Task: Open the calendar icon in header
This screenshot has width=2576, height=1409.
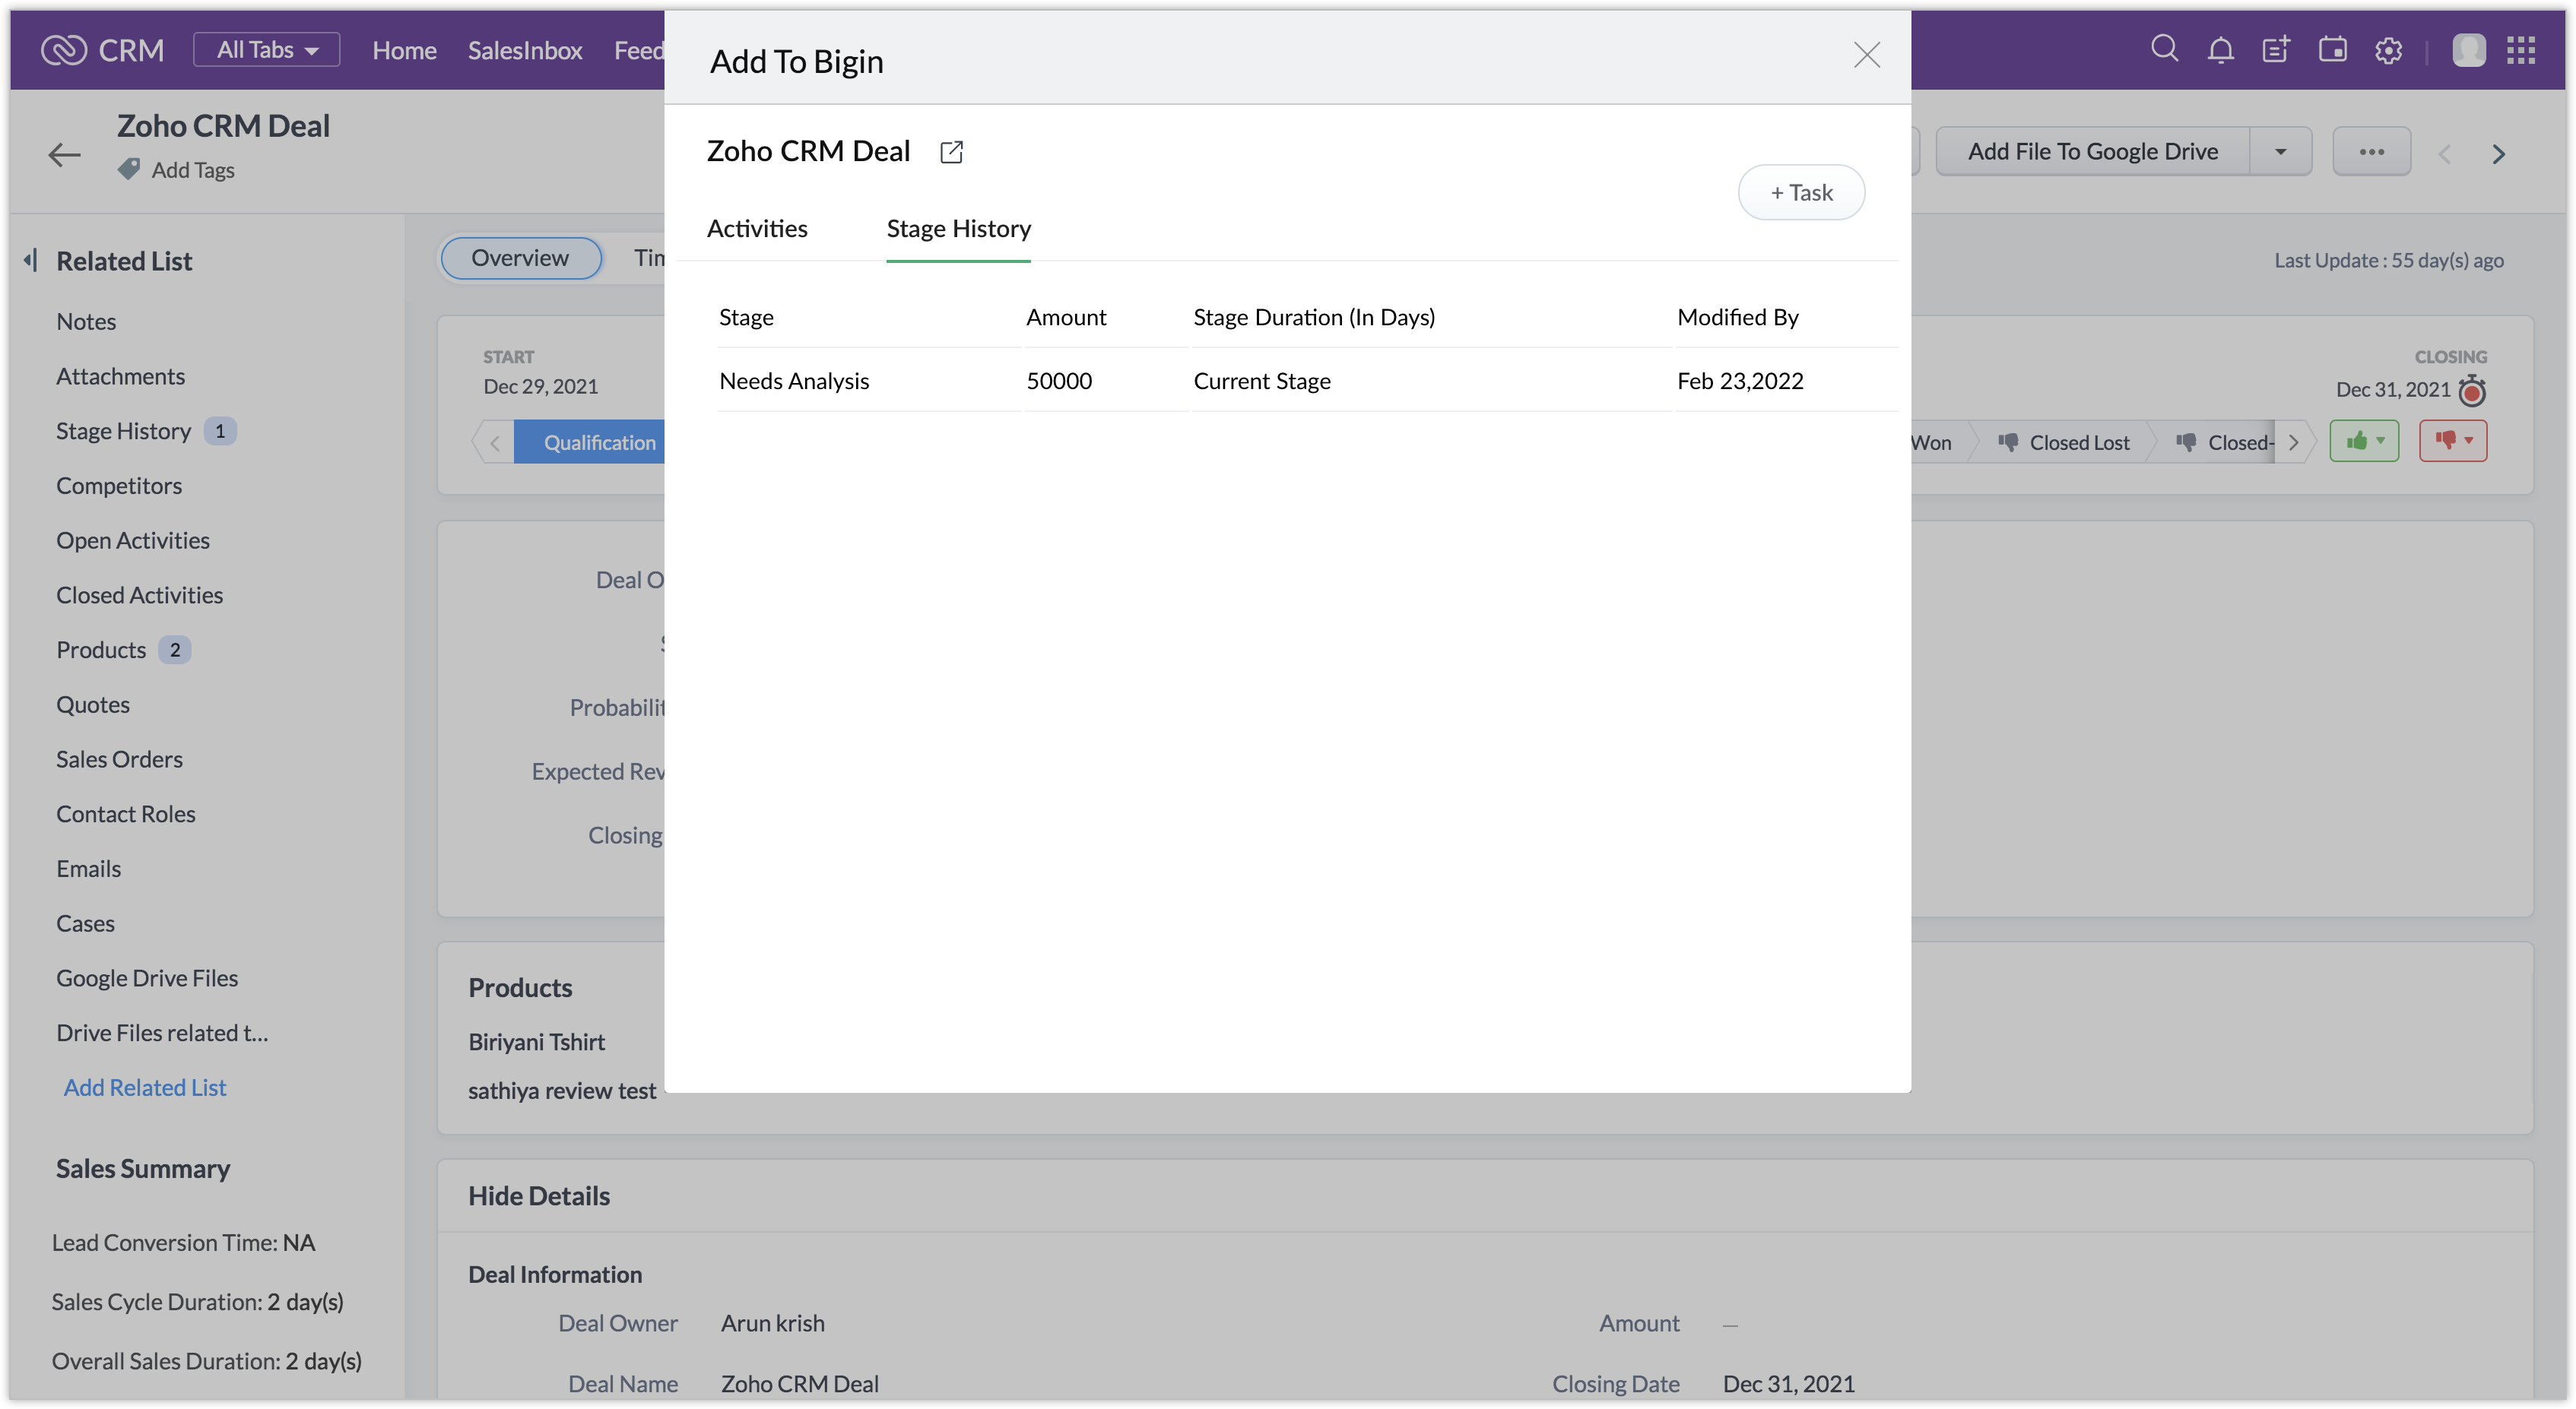Action: pyautogui.click(x=2332, y=50)
